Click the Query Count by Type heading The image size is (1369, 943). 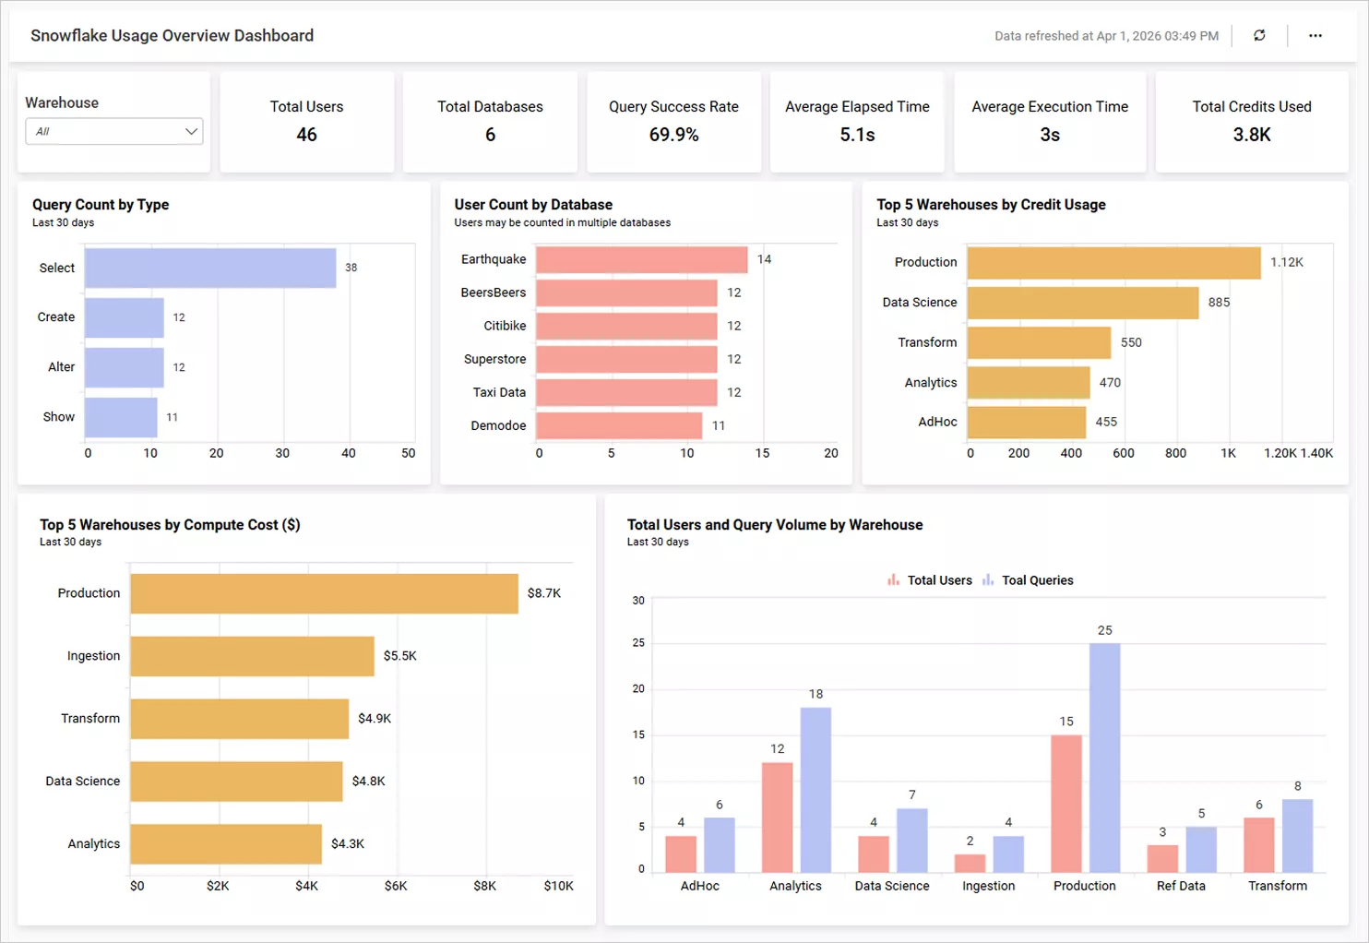(101, 205)
